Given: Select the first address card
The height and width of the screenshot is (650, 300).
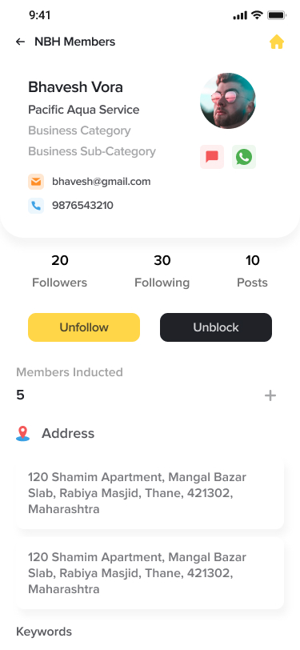Looking at the screenshot, I should 150,493.
